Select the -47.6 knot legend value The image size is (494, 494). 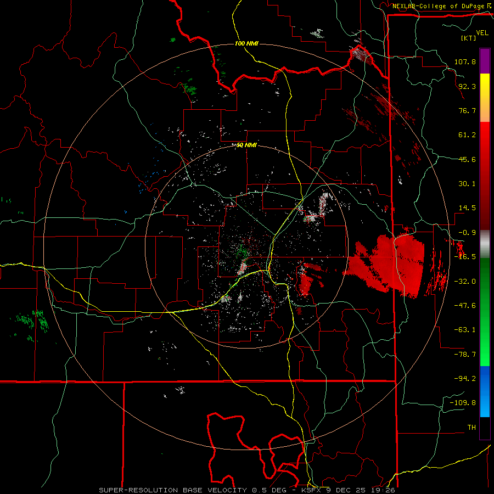click(465, 306)
